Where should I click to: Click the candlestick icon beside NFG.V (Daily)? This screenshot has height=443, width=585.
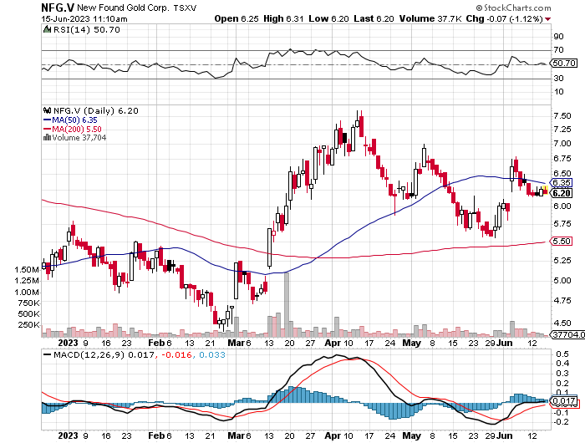47,110
